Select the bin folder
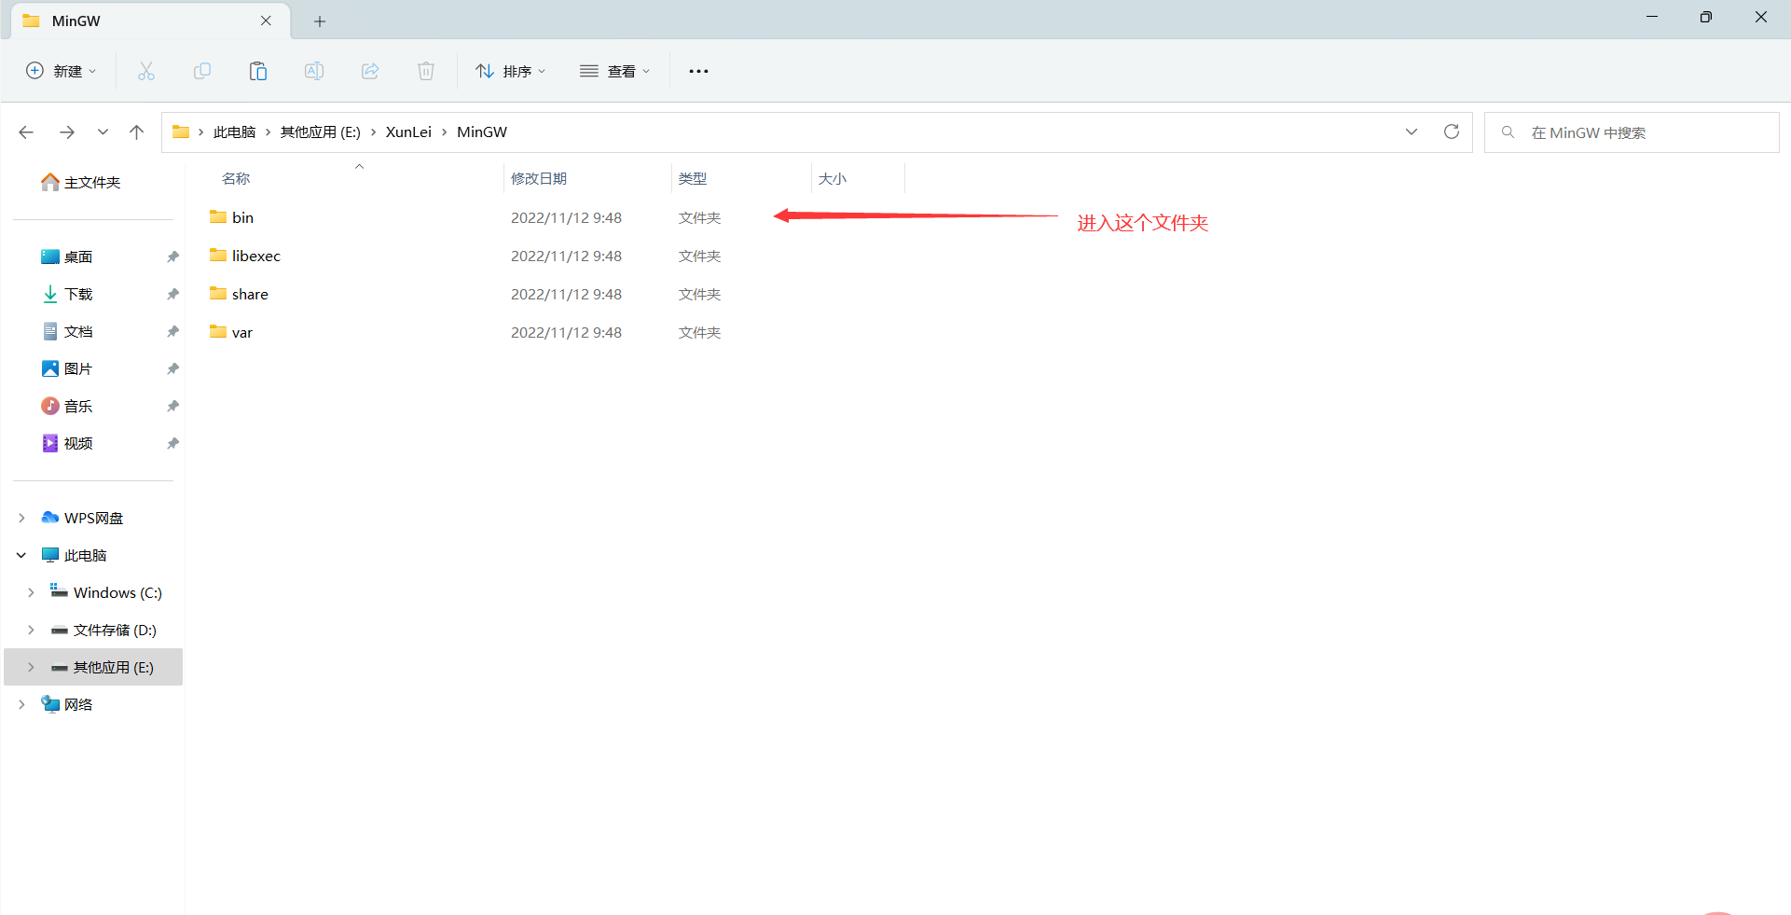1791x915 pixels. [x=243, y=217]
